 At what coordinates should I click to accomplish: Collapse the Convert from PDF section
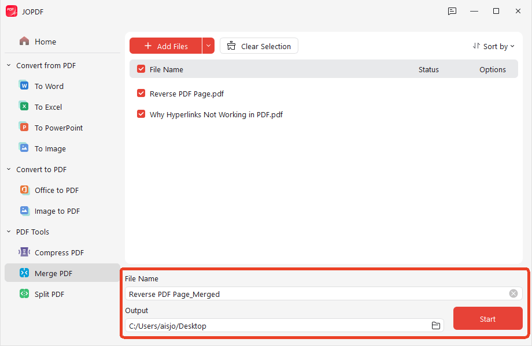coord(9,65)
